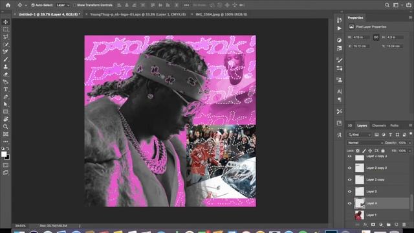Hide Layer 2 with its eye icon

(x=349, y=192)
